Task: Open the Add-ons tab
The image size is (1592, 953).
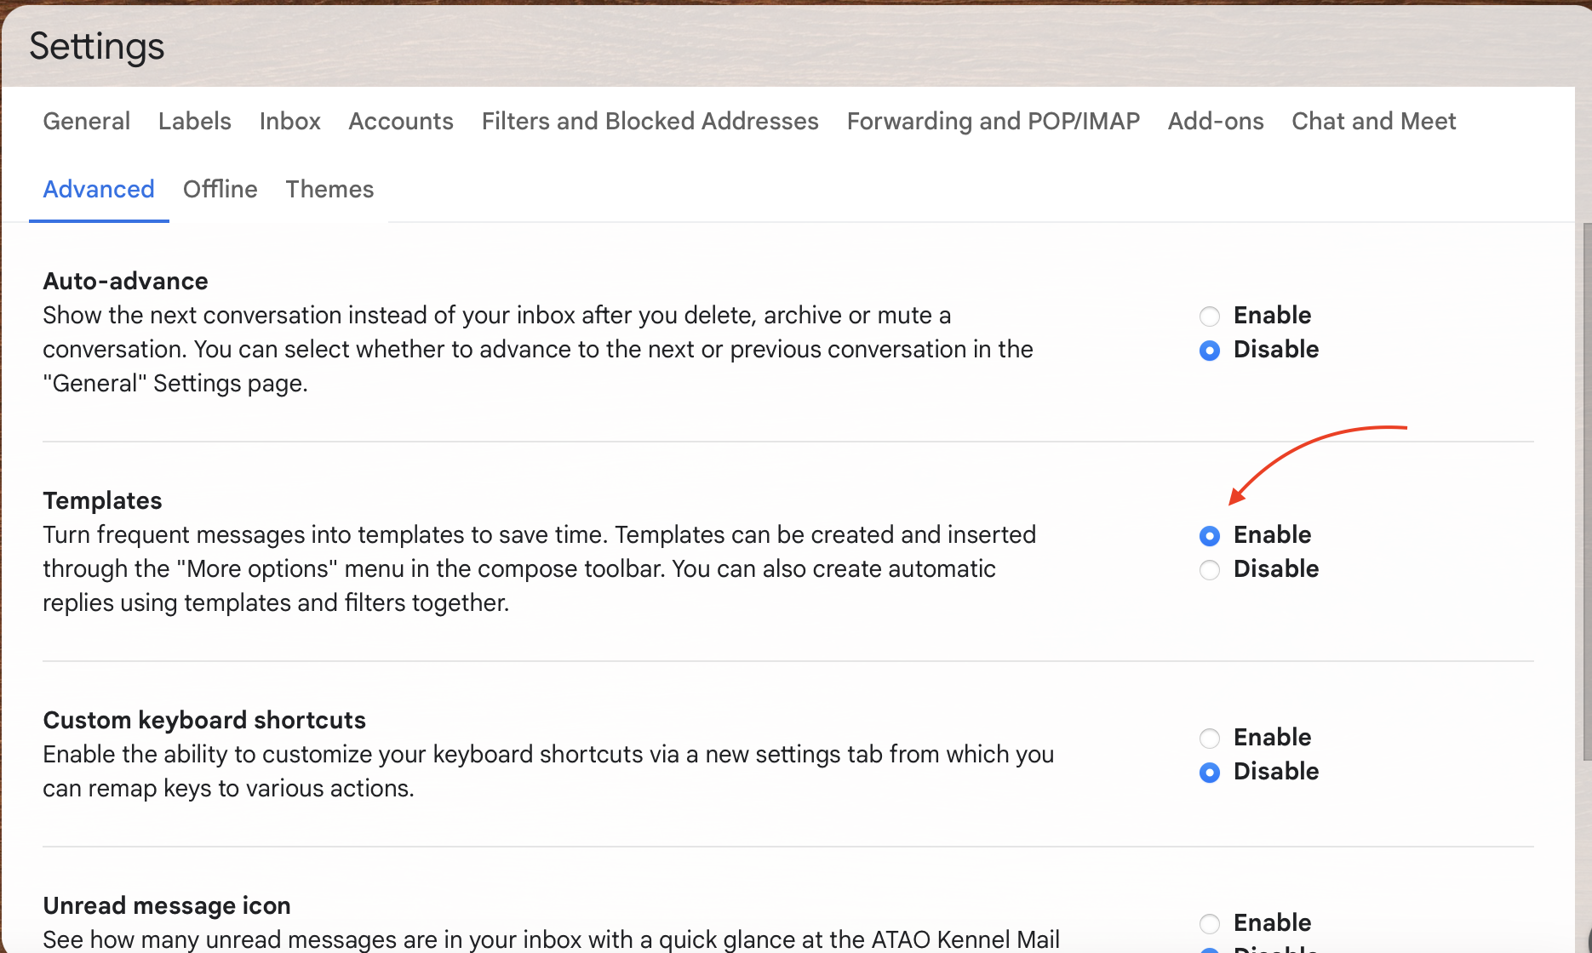Action: [1216, 122]
